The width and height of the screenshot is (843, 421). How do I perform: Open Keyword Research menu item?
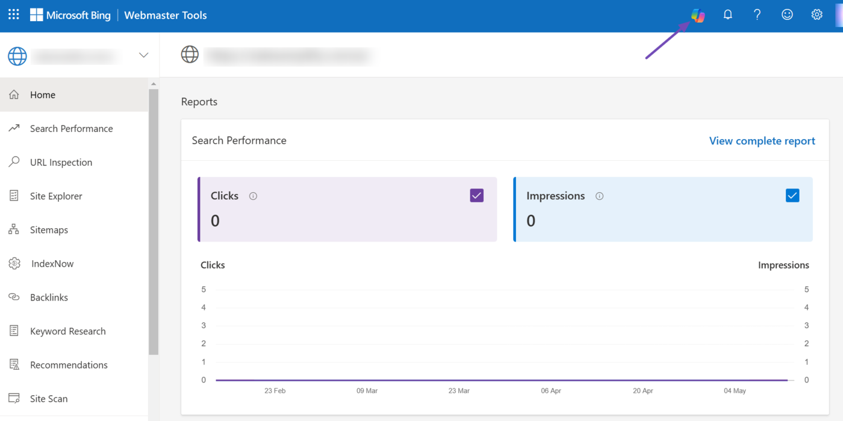click(x=67, y=331)
